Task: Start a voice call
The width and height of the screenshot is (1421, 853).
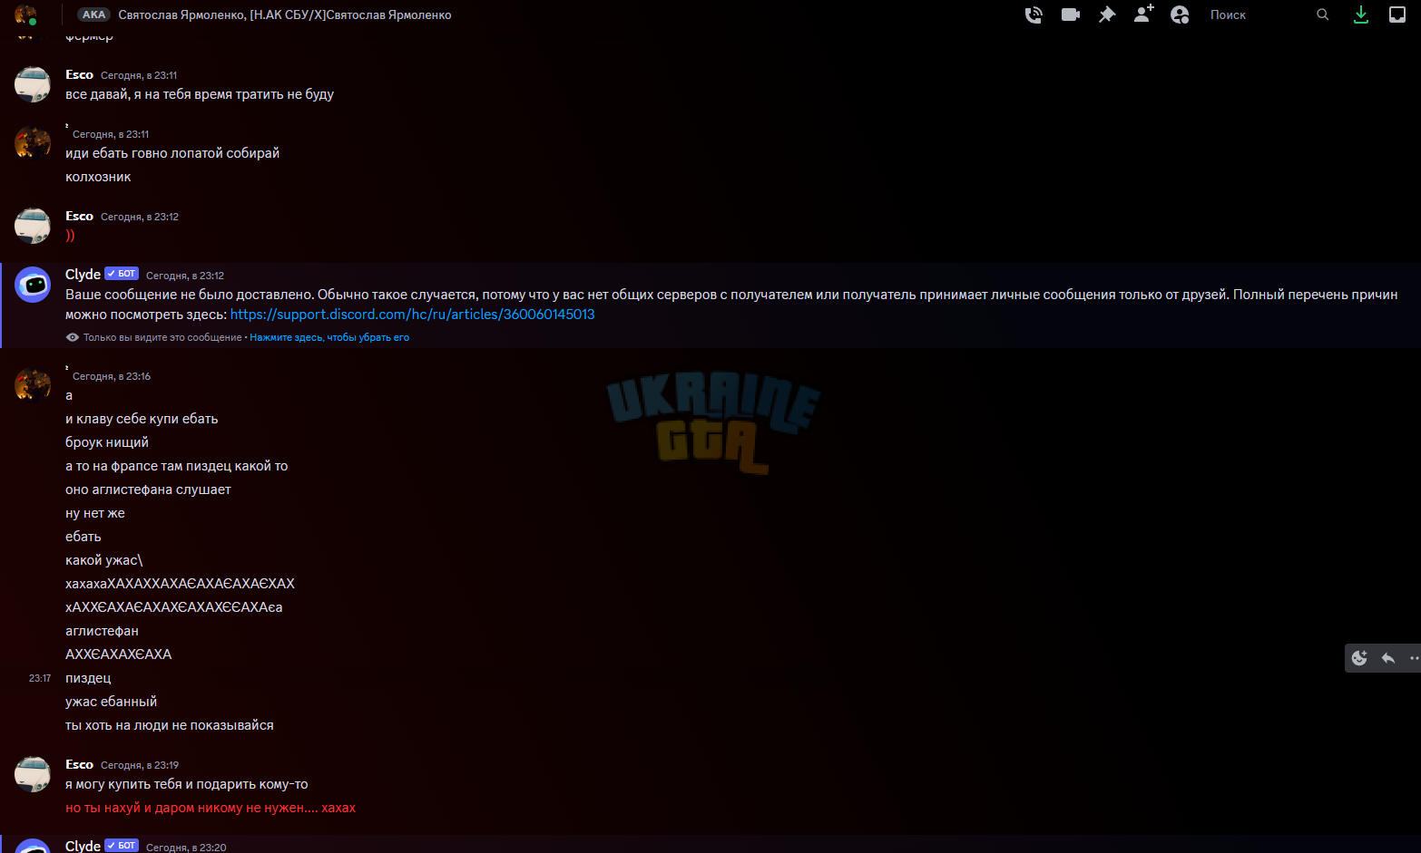Action: click(1034, 15)
